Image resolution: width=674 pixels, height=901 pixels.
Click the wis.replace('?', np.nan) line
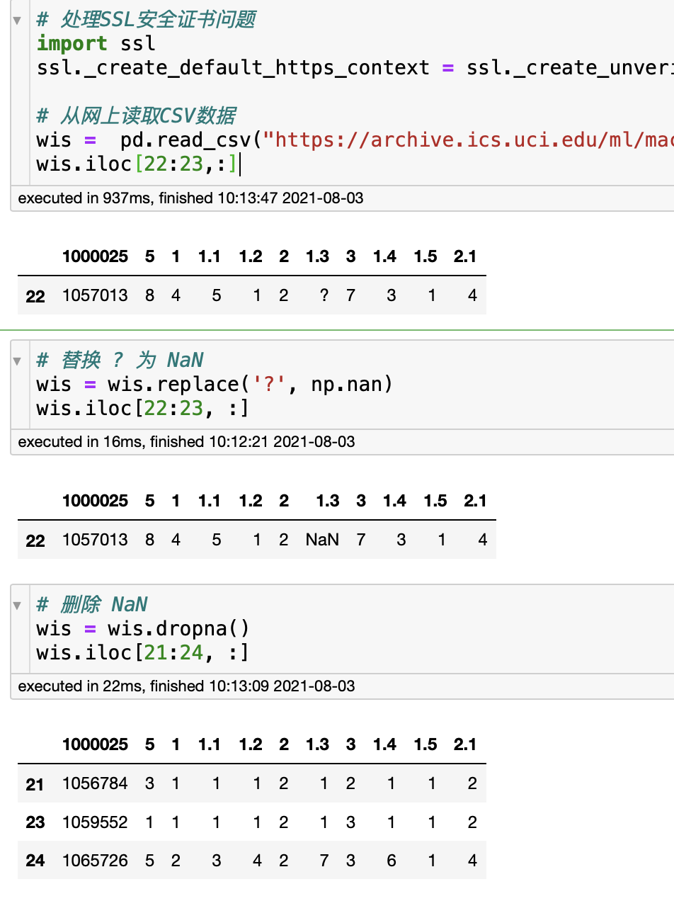tap(215, 384)
